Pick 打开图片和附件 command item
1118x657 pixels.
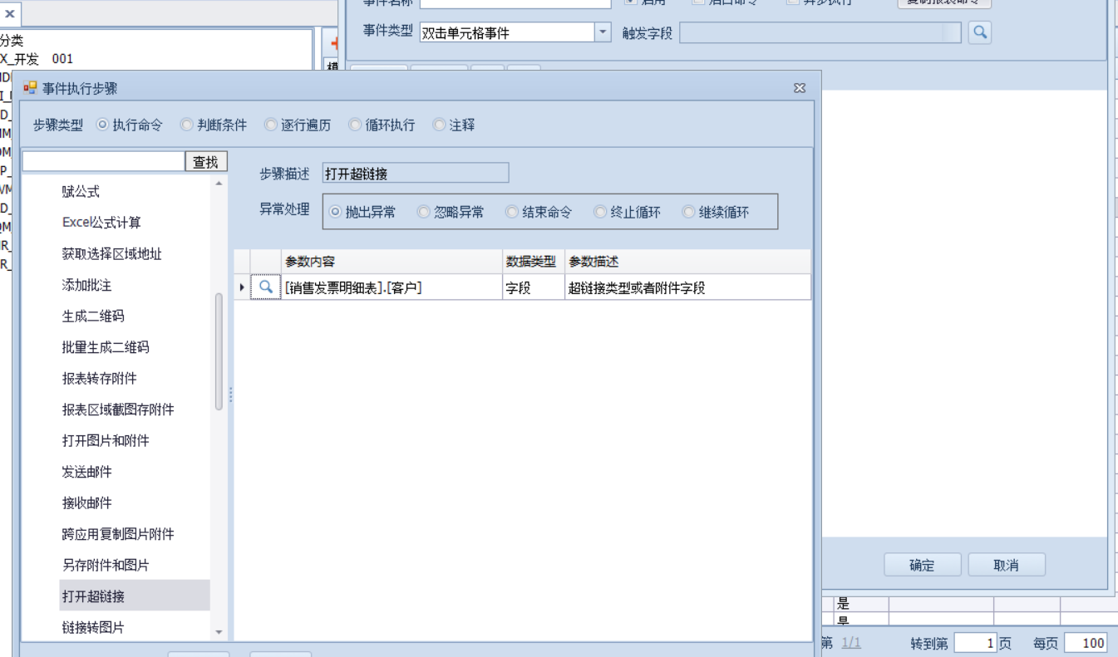[x=106, y=441]
